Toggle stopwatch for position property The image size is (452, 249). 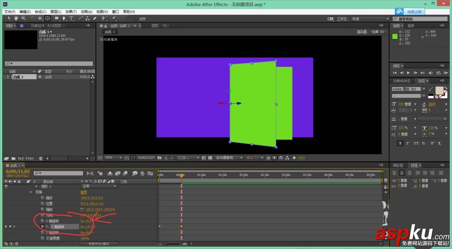(42, 203)
